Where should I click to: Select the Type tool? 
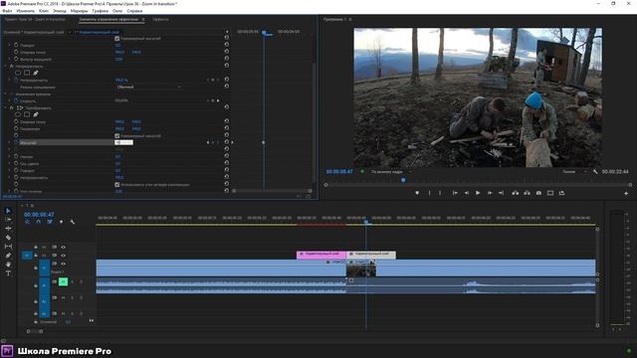pyautogui.click(x=8, y=273)
